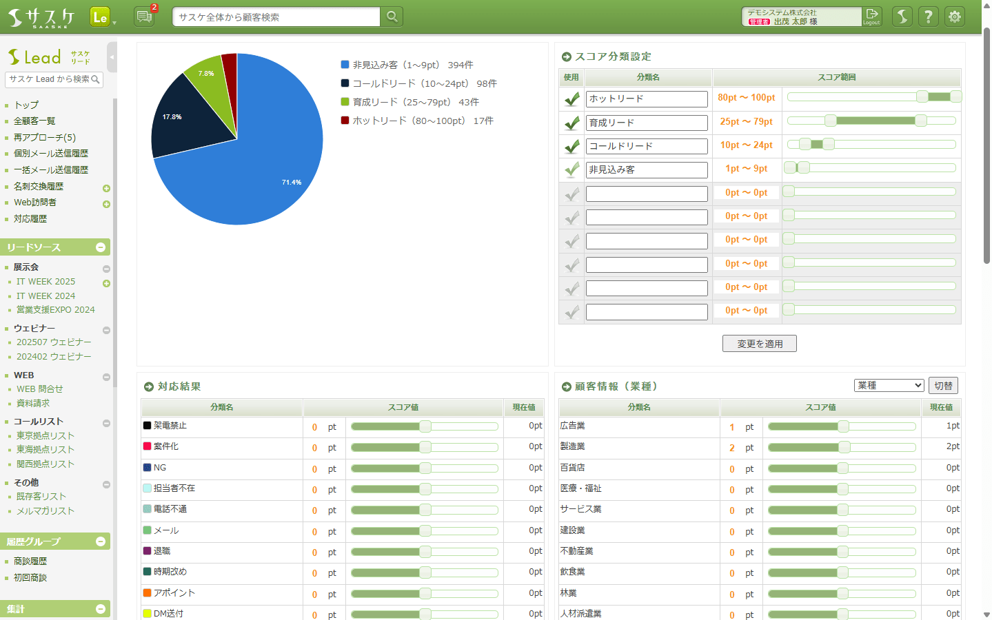Click the plus icon beside 名刺交換履歴
Image resolution: width=992 pixels, height=620 pixels.
[x=106, y=188]
